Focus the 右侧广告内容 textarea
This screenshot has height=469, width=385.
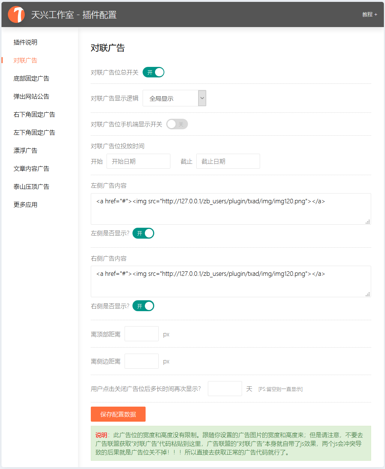(231, 281)
